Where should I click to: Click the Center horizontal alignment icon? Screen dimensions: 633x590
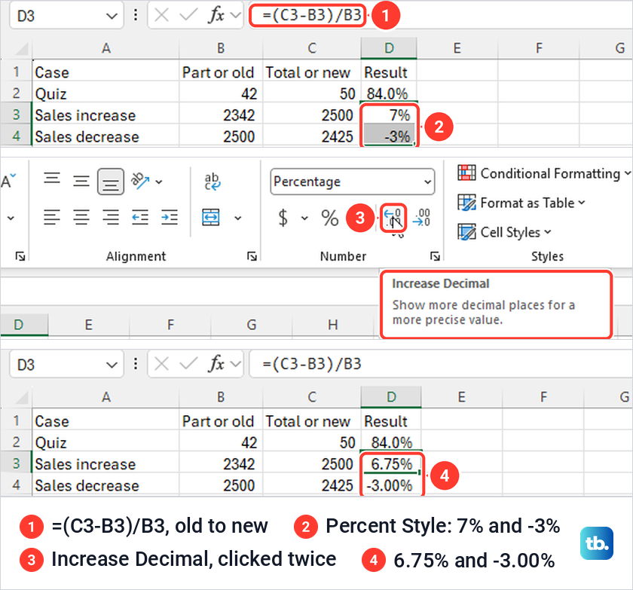81,218
